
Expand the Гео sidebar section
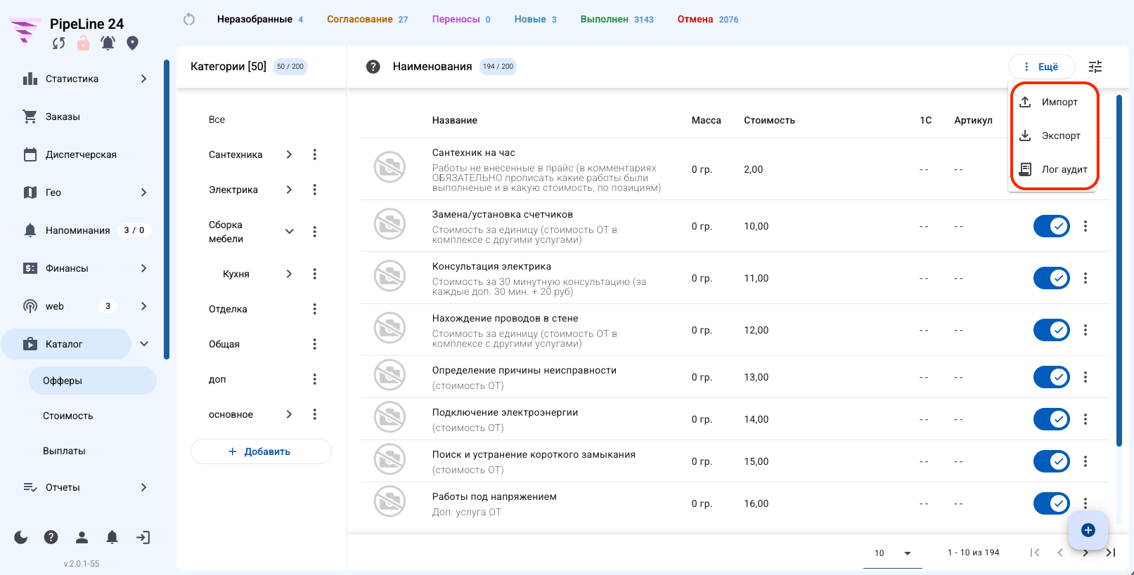(x=143, y=192)
